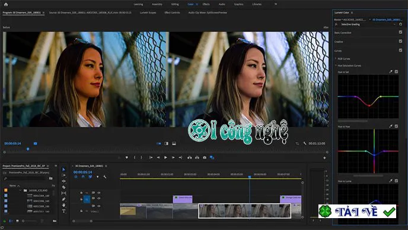Viewport: 408px width, 230px height.
Task: Select the Razor tool
Action: (64, 187)
